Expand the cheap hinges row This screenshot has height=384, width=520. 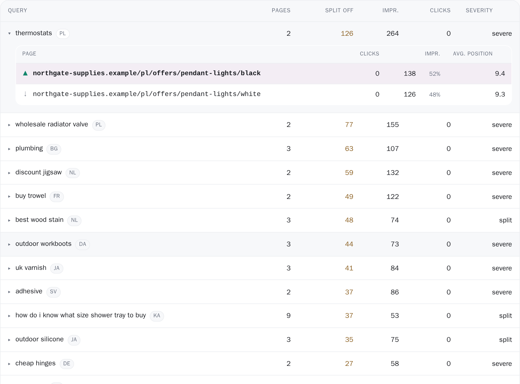[9, 364]
